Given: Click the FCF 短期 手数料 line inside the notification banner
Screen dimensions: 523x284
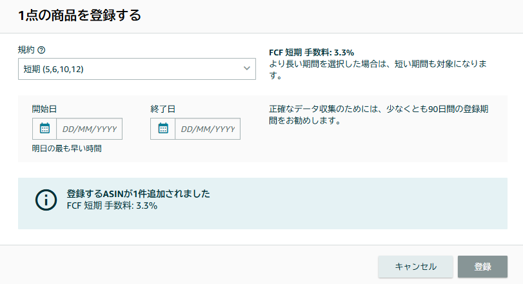Looking at the screenshot, I should point(112,206).
